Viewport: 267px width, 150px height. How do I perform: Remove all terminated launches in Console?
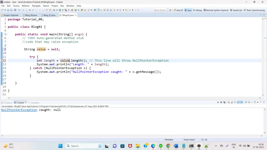click(x=224, y=102)
